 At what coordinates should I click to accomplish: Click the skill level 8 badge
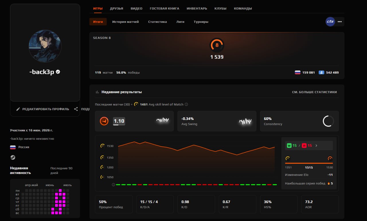pyautogui.click(x=217, y=45)
